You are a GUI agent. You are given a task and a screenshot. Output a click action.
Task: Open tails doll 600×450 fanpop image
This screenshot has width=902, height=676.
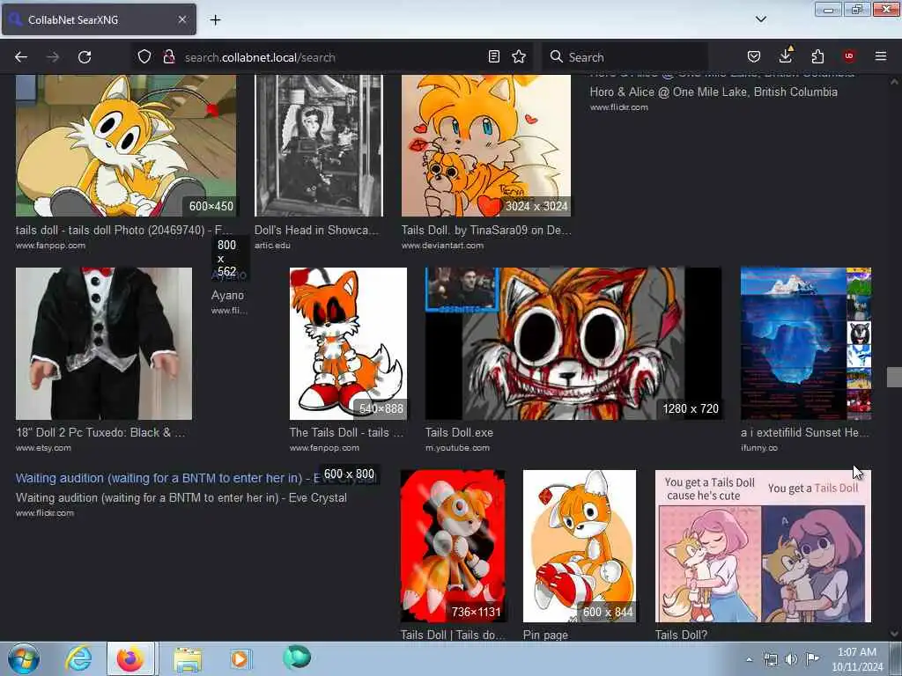click(x=125, y=145)
